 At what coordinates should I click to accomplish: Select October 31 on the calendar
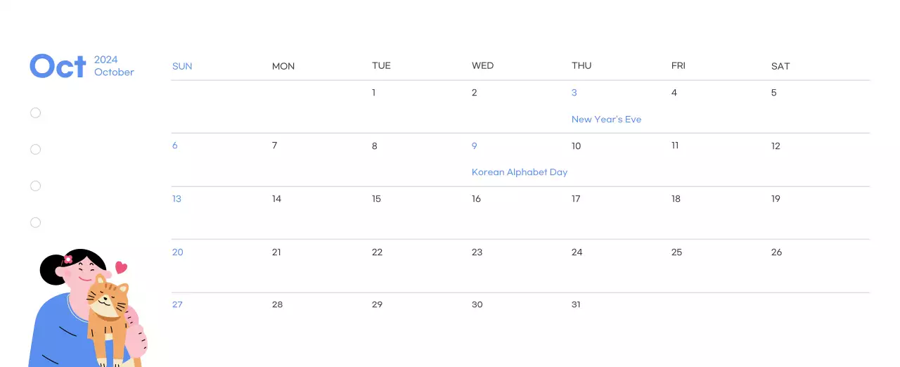pyautogui.click(x=576, y=304)
